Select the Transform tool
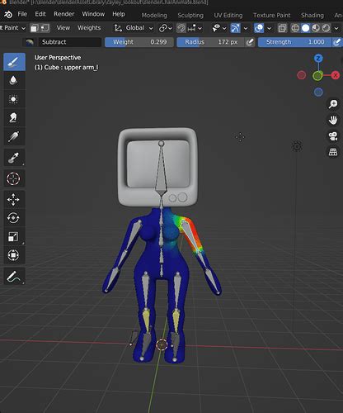343x413 pixels. 14,255
